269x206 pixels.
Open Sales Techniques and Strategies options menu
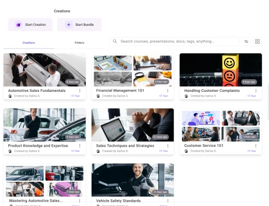click(168, 146)
